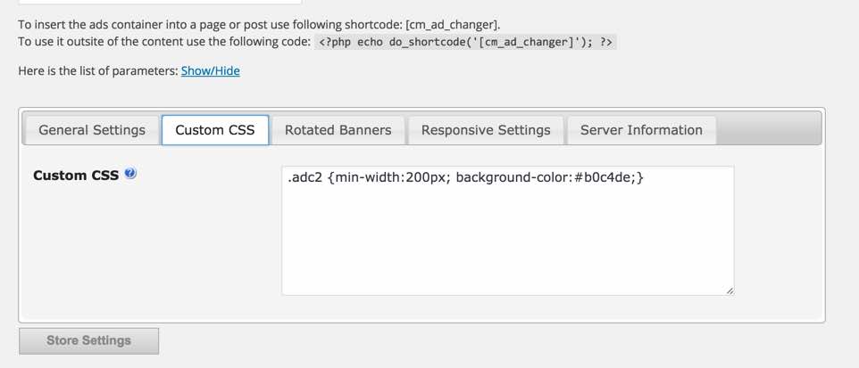
Task: Click the help icon beside Custom CSS
Action: pyautogui.click(x=130, y=174)
